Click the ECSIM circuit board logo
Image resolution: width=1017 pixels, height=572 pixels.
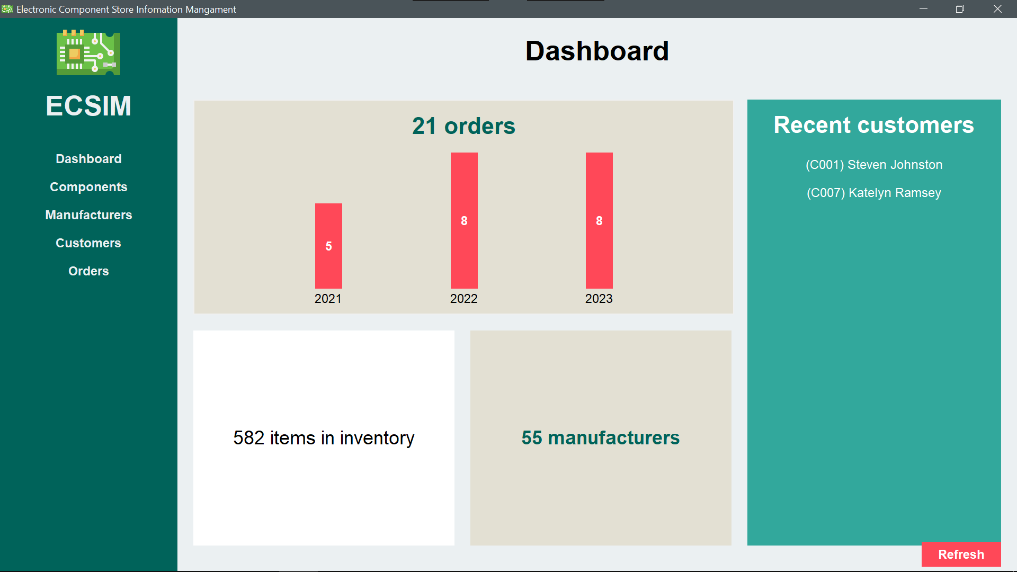[88, 53]
